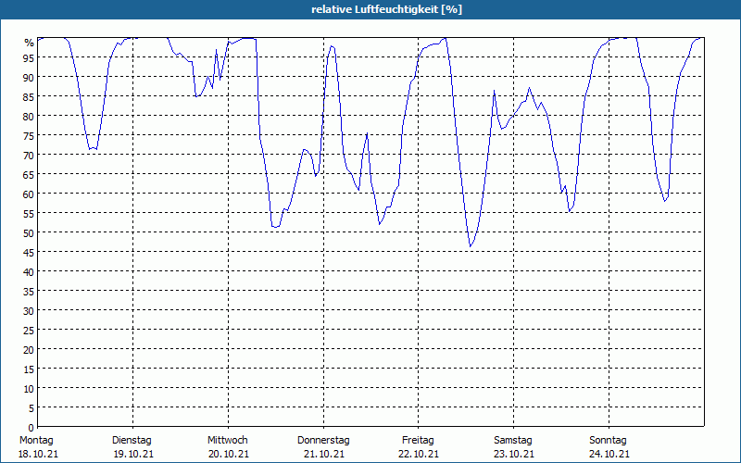Click the y-axis value '65'
The width and height of the screenshot is (741, 463).
click(x=29, y=175)
